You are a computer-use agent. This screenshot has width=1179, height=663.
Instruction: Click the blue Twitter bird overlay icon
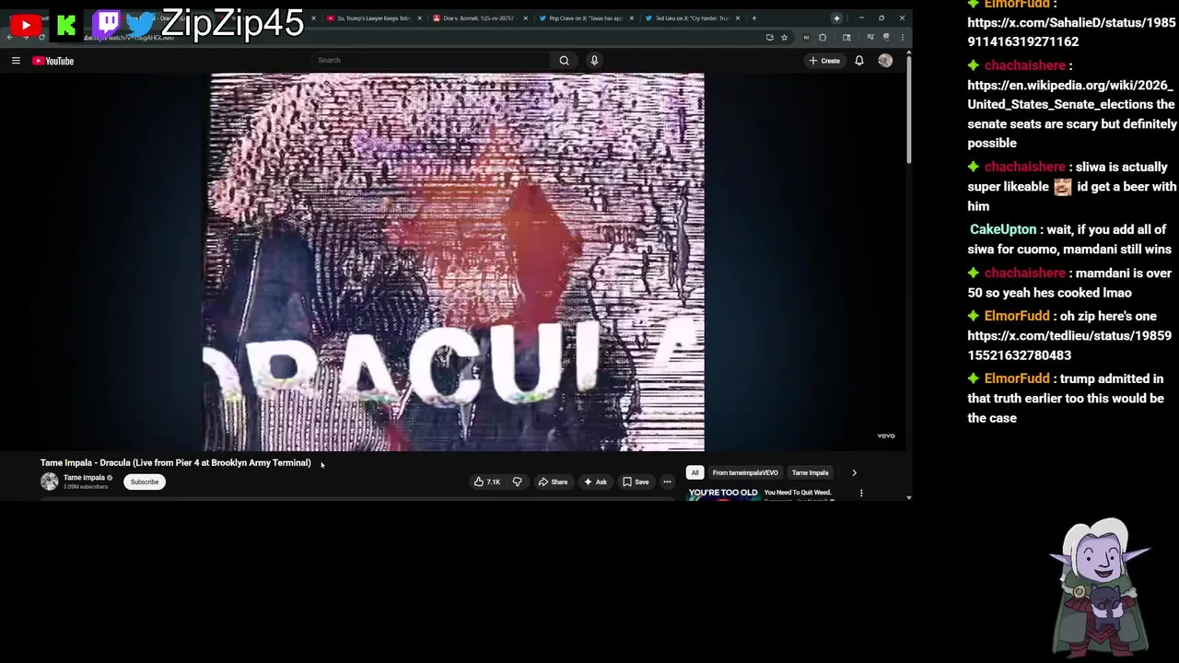(140, 24)
